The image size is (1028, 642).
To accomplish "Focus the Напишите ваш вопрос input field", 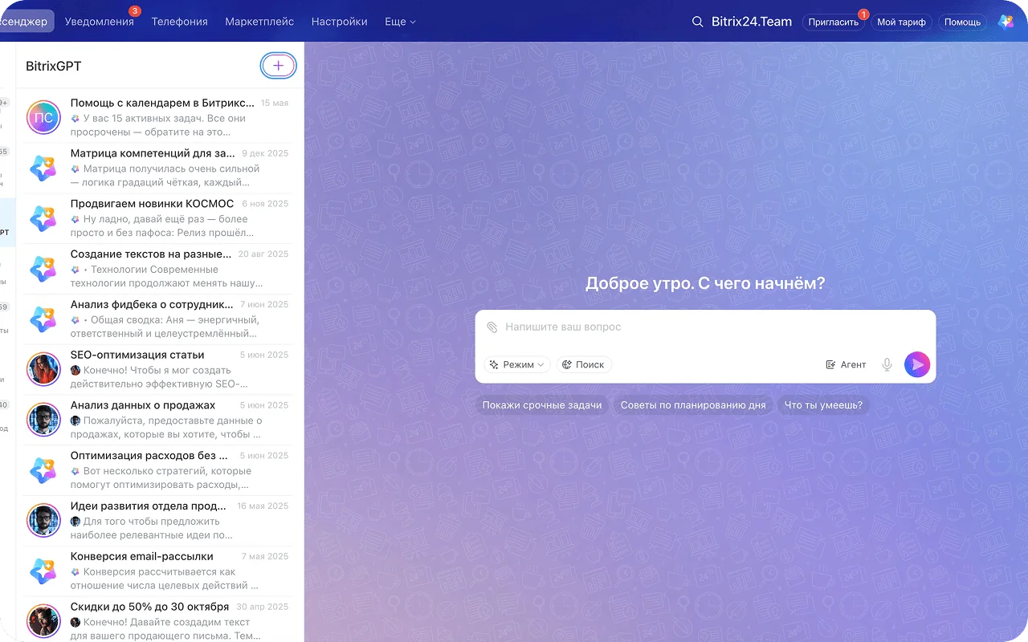I will tap(705, 327).
